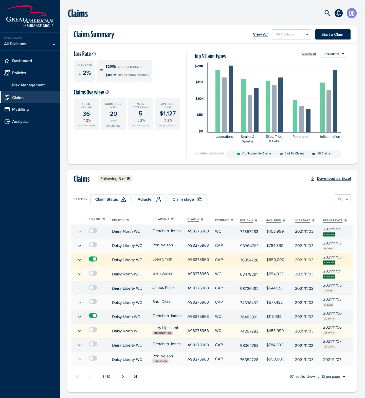This screenshot has width=365, height=398.
Task: Open Analytics in sidebar
Action: tap(30, 122)
